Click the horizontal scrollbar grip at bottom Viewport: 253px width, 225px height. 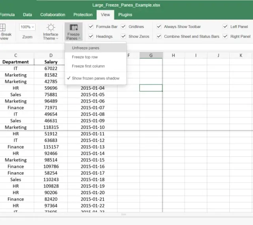tap(124, 214)
